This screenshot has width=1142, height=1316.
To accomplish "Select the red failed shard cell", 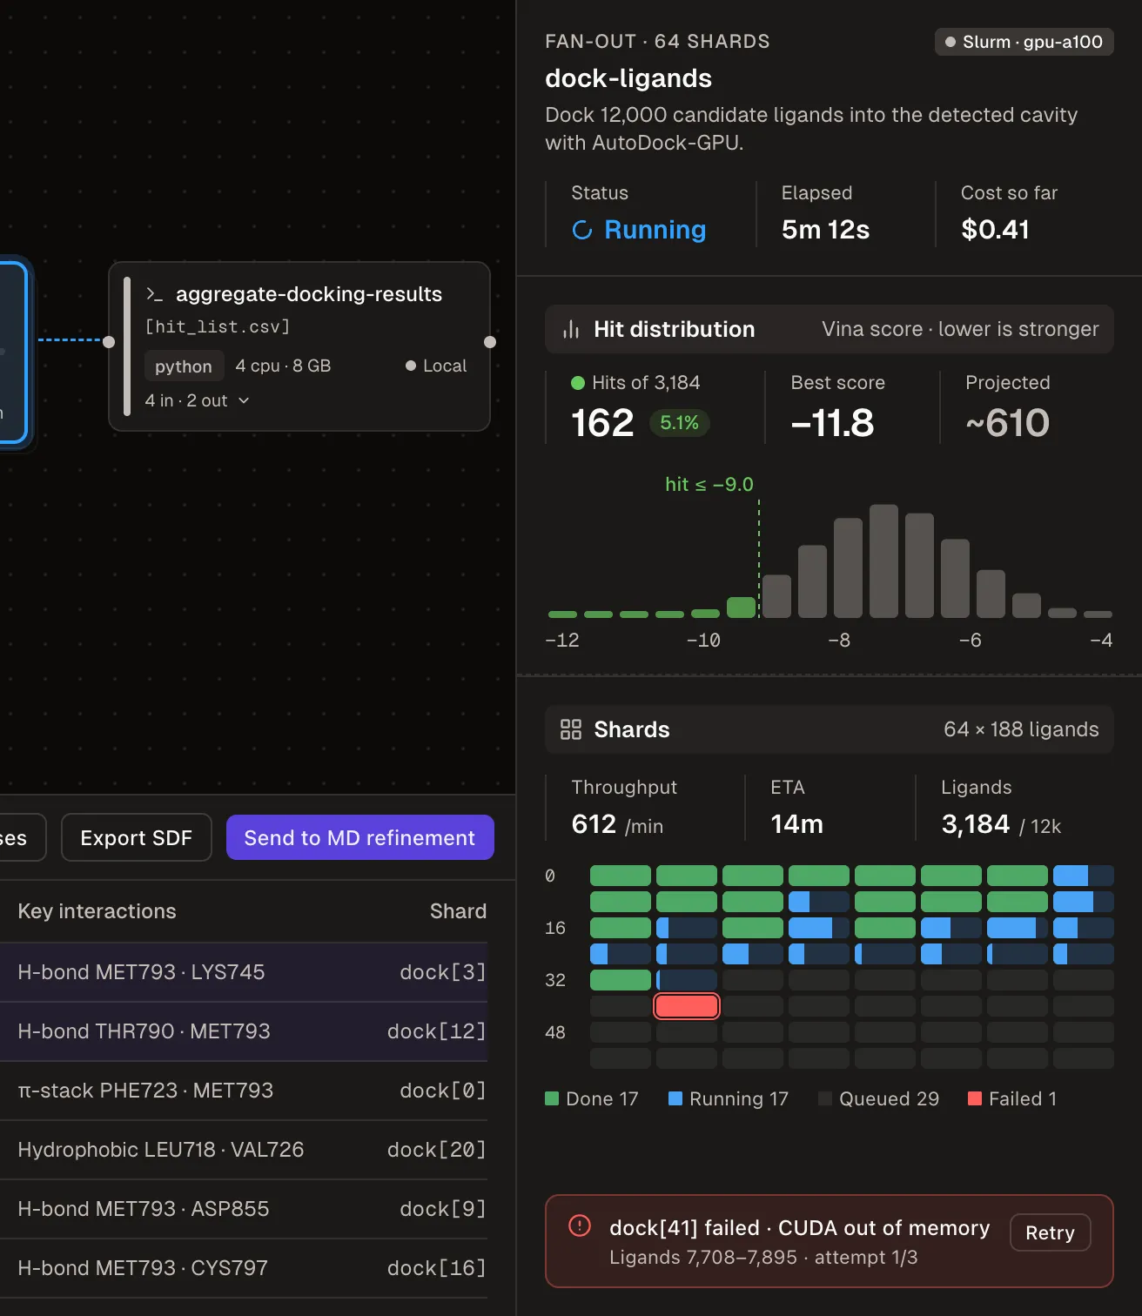I will (687, 1006).
